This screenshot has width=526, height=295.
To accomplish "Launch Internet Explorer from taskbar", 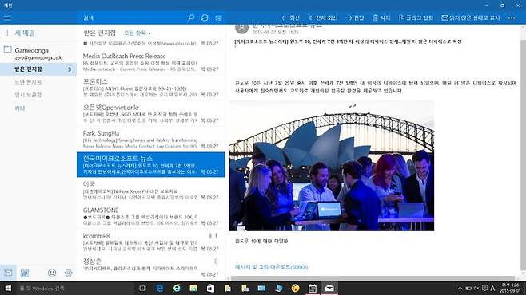I will click(177, 289).
